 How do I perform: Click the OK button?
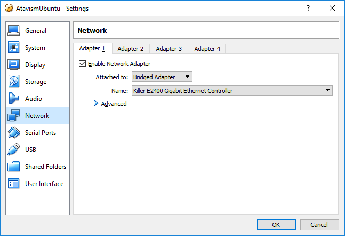tap(276, 225)
